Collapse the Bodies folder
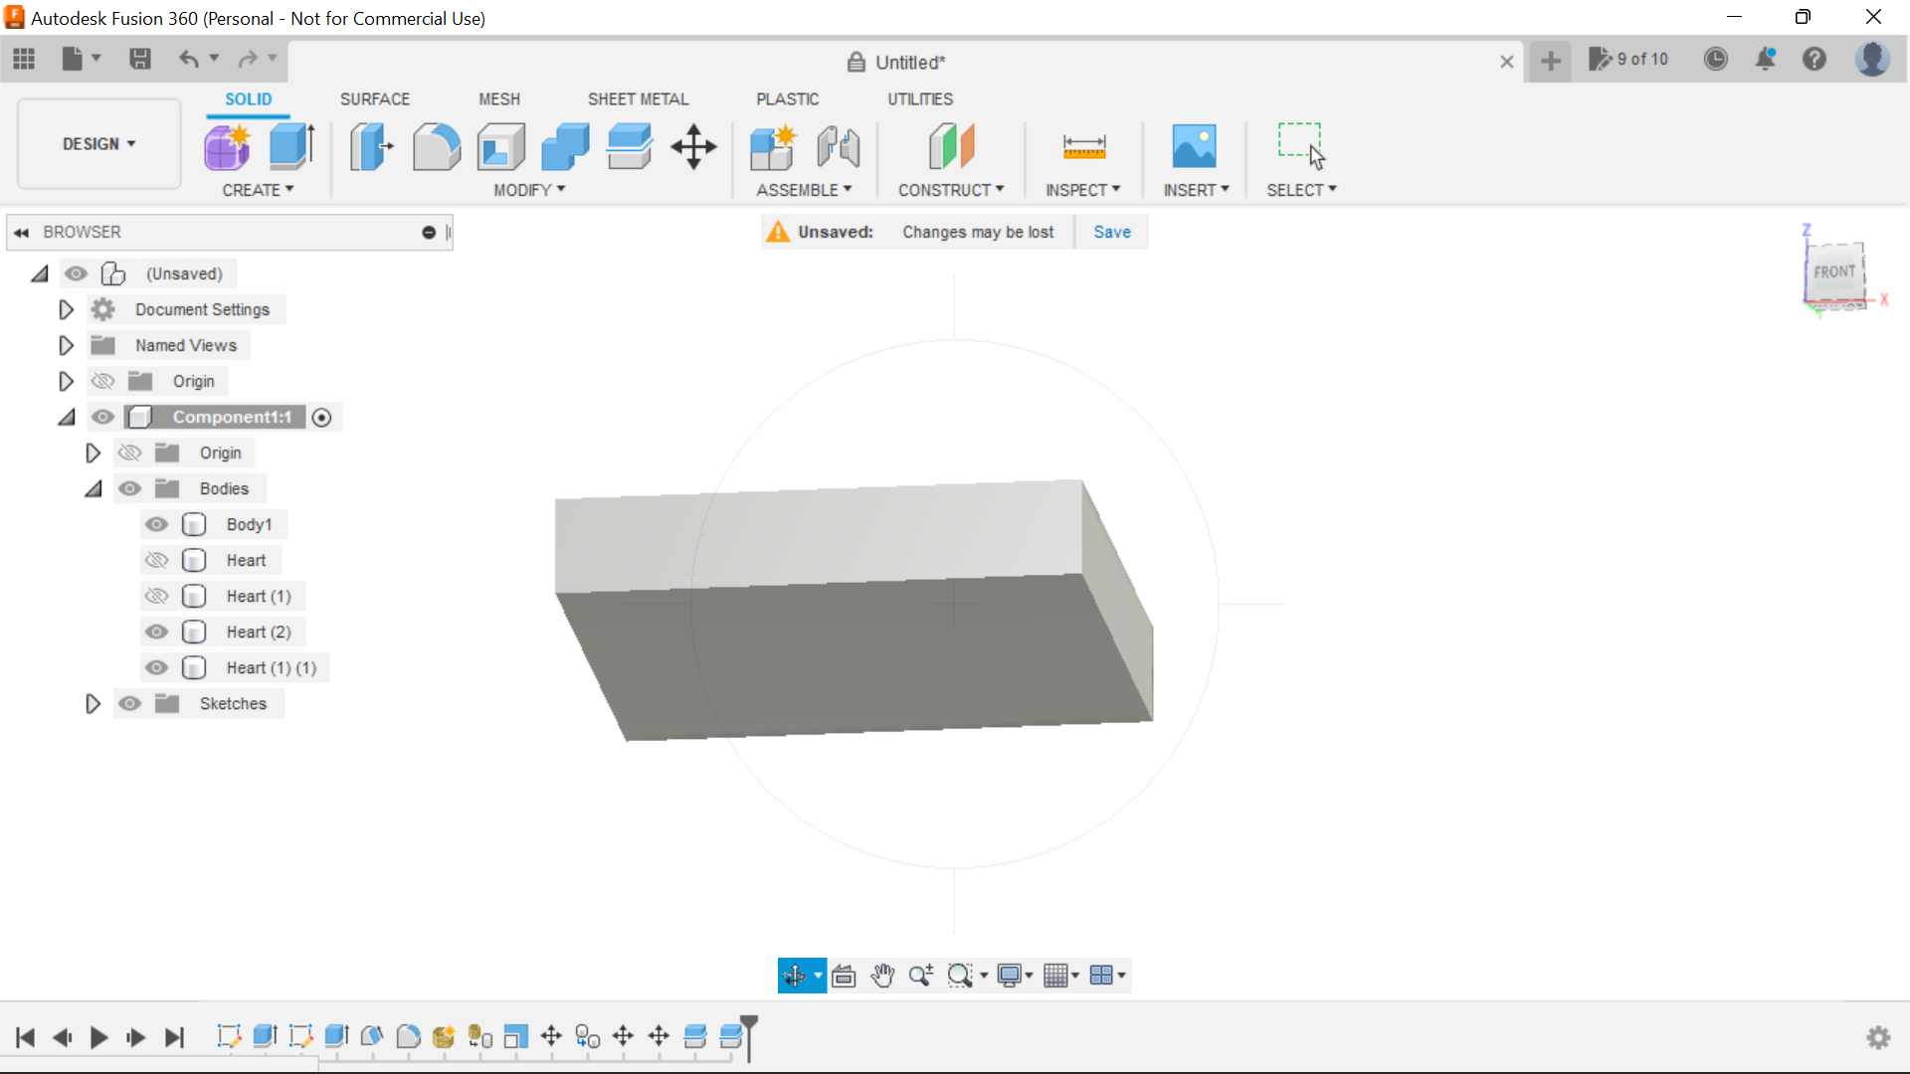 (x=94, y=488)
